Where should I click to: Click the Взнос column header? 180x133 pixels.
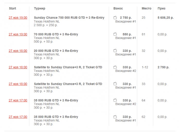[x=118, y=9]
